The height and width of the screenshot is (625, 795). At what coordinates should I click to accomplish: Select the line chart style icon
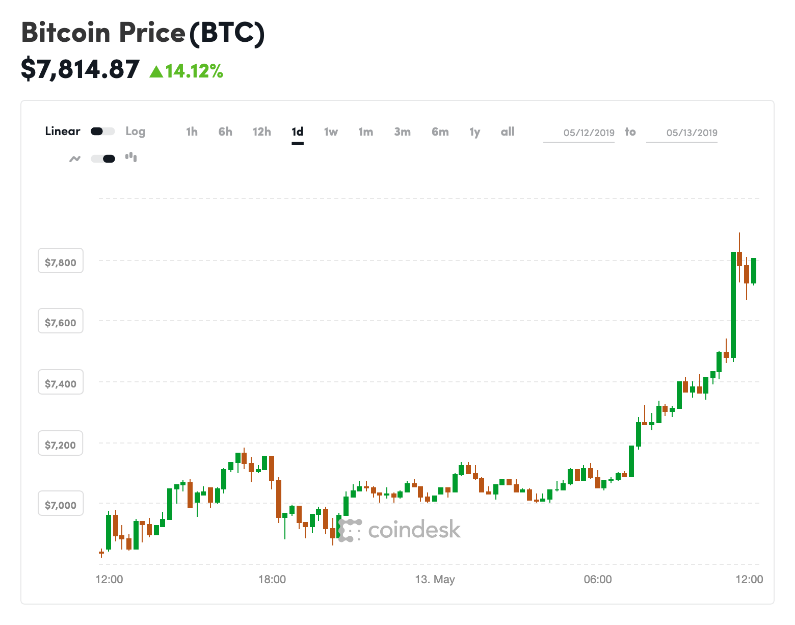74,159
